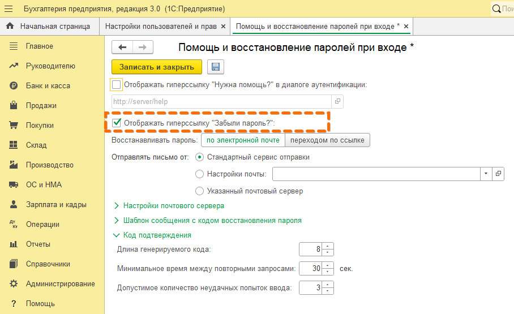This screenshot has width=514, height=314.
Task: Click into the http://server/help URL field
Action: [221, 101]
